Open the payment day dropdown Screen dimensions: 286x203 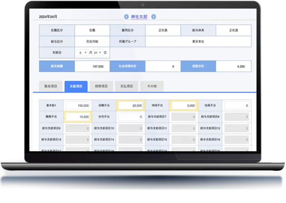coord(97,53)
